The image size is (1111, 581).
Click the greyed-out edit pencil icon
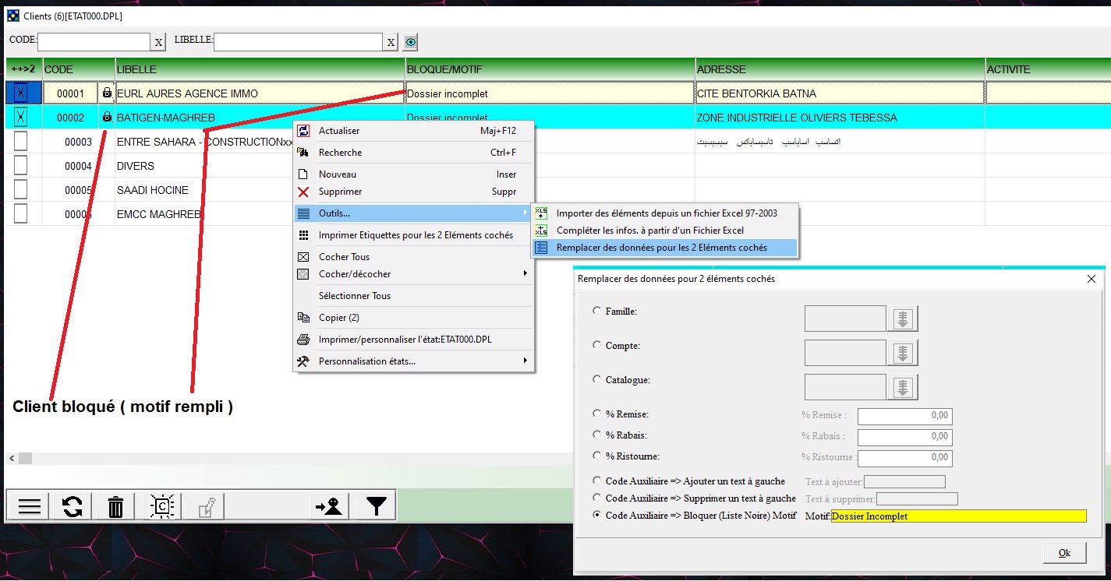(205, 506)
